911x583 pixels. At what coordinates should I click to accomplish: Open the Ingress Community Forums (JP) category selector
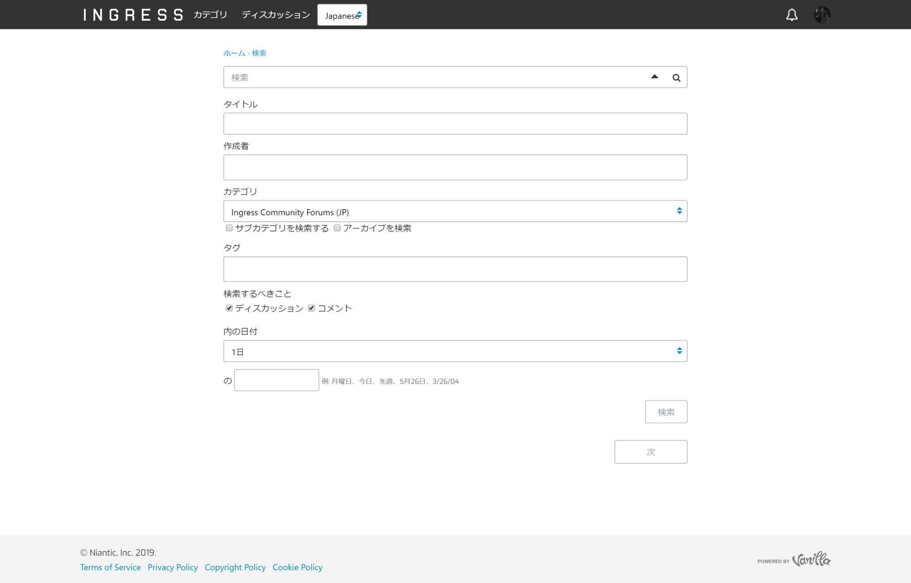point(455,211)
